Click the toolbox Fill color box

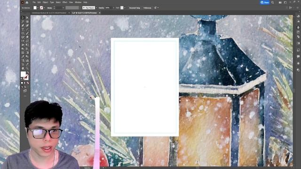(23, 74)
